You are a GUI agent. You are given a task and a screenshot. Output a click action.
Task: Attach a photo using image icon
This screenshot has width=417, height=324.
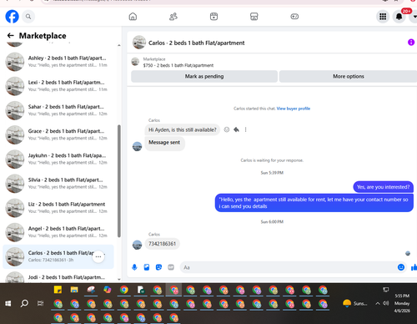coord(147,267)
